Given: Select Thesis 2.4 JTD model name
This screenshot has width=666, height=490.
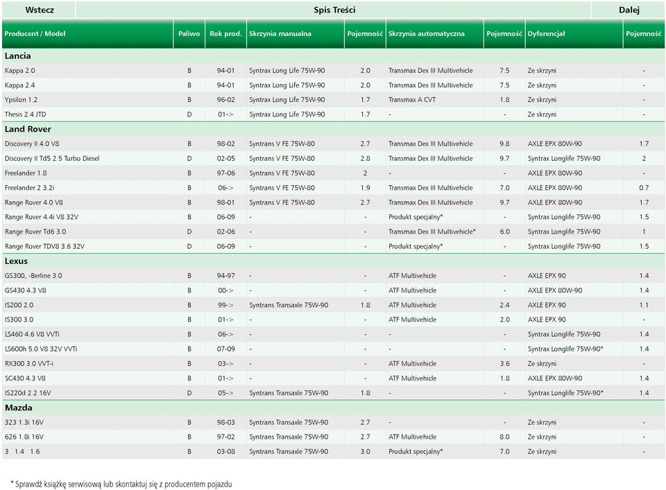Looking at the screenshot, I should 26,114.
